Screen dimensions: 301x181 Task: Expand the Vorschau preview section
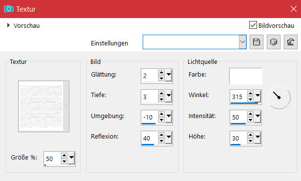point(8,25)
